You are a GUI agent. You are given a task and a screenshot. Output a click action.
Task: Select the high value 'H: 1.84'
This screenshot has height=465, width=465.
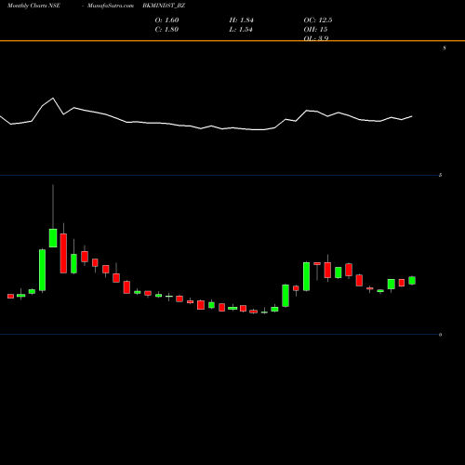[241, 20]
